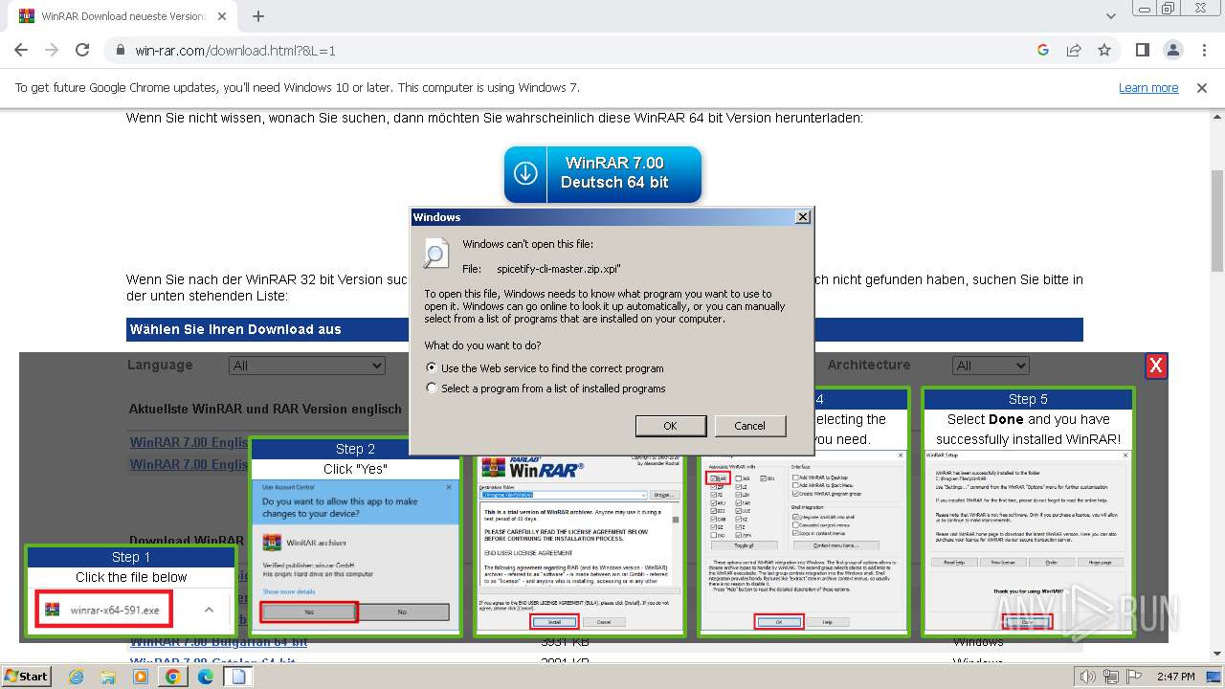Open Microsoft Edge from the taskbar
1225x689 pixels.
[205, 677]
